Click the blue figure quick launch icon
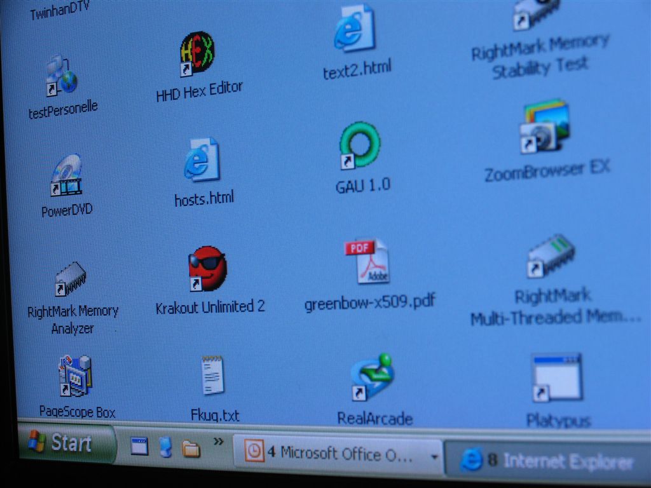This screenshot has height=488, width=651. [166, 447]
